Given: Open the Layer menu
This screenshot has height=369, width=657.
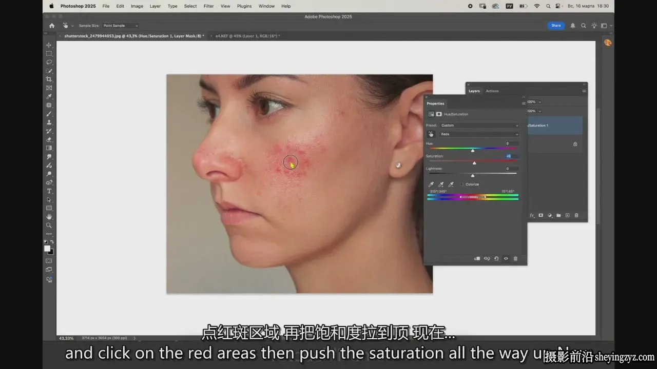Looking at the screenshot, I should click(155, 6).
